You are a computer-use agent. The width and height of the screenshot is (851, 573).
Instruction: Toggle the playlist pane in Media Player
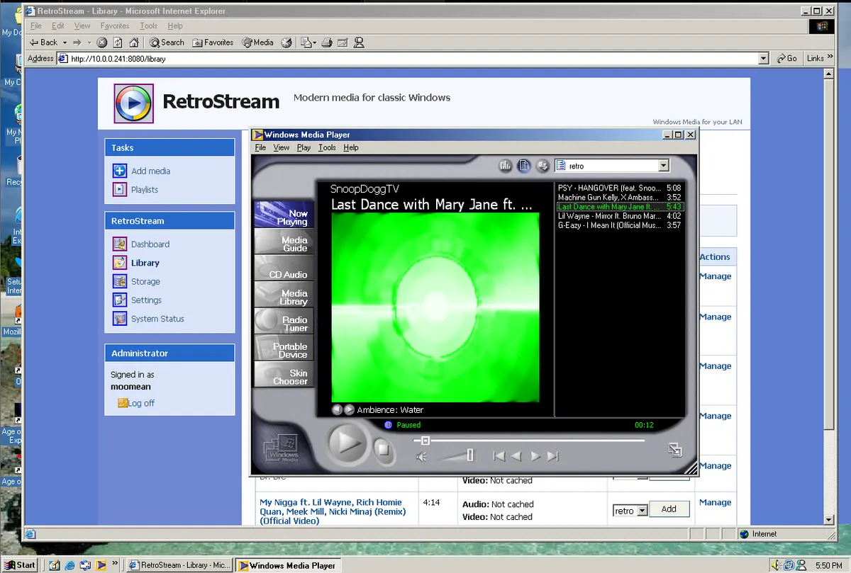pyautogui.click(x=524, y=166)
